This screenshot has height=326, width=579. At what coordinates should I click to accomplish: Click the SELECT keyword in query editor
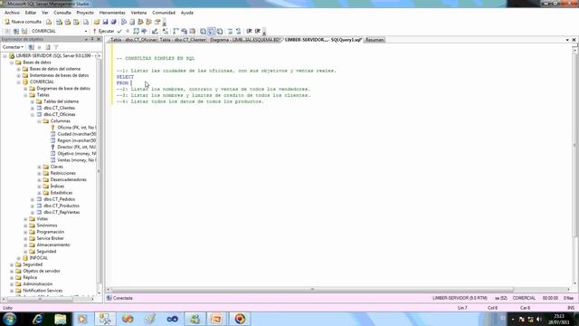point(125,77)
